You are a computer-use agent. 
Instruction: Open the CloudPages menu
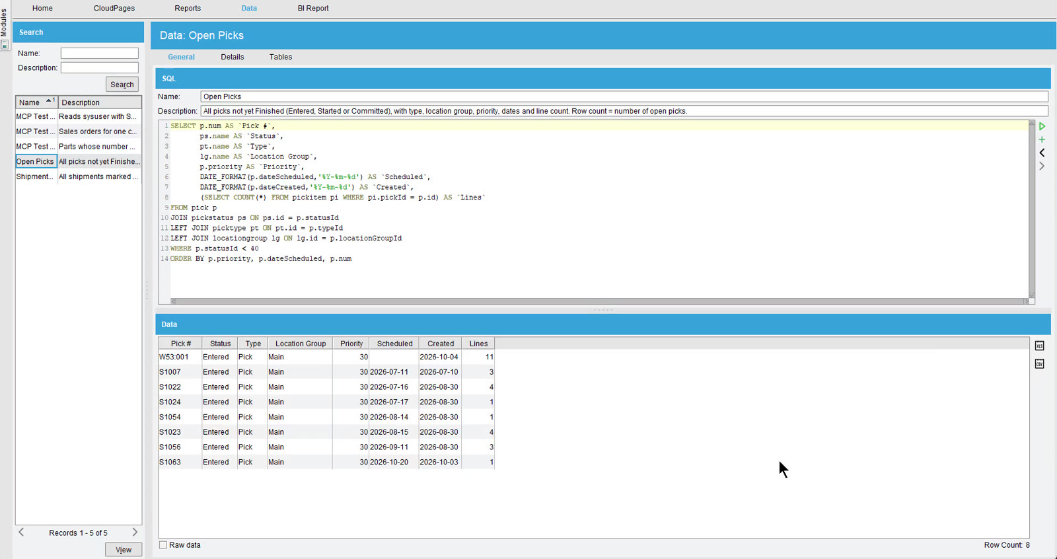click(x=114, y=9)
